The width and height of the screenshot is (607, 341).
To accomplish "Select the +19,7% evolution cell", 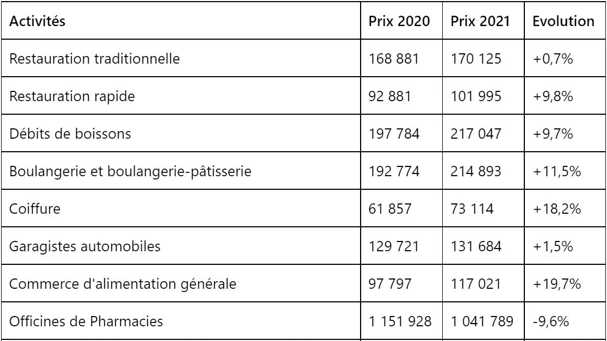I will coord(565,284).
